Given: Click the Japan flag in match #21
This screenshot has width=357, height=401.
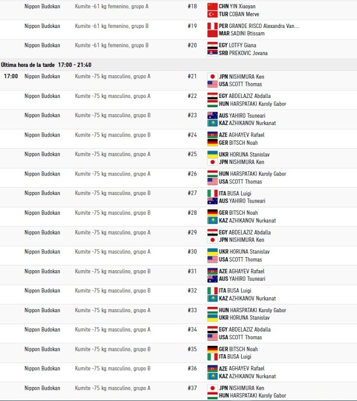Looking at the screenshot, I should point(212,76).
